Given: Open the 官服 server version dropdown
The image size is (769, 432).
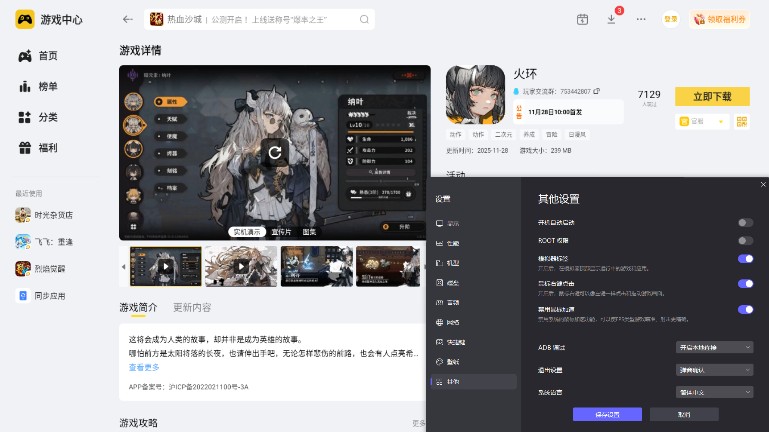Looking at the screenshot, I should (702, 122).
